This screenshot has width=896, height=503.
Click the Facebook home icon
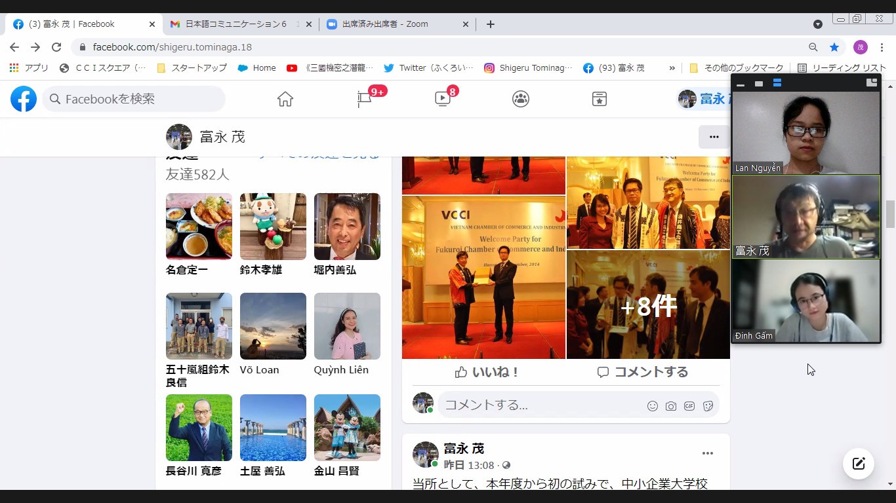[x=285, y=99]
